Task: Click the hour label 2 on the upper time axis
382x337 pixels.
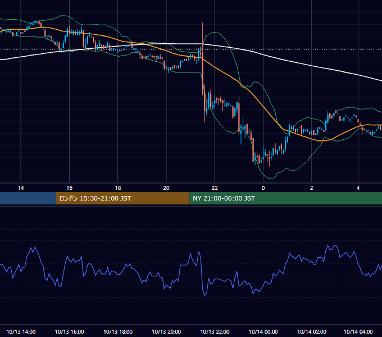Action: (311, 188)
